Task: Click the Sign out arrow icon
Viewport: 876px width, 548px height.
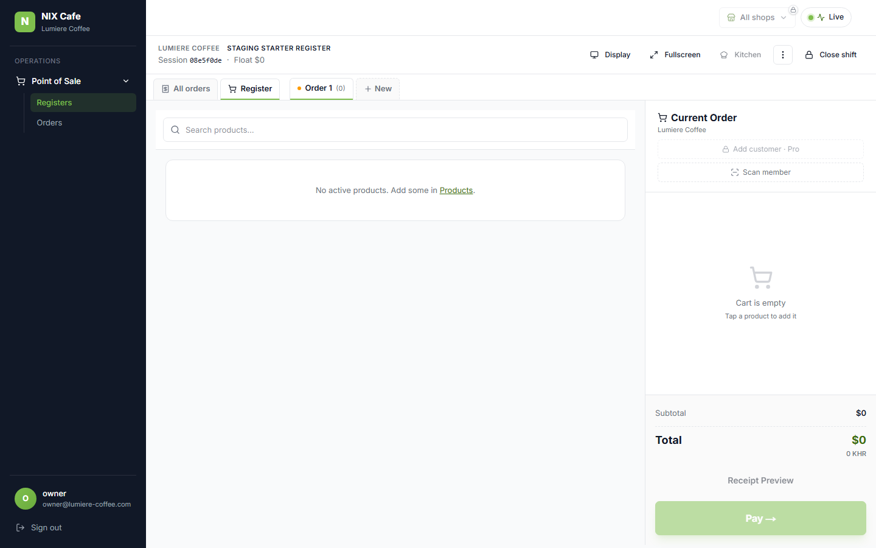Action: [x=20, y=528]
